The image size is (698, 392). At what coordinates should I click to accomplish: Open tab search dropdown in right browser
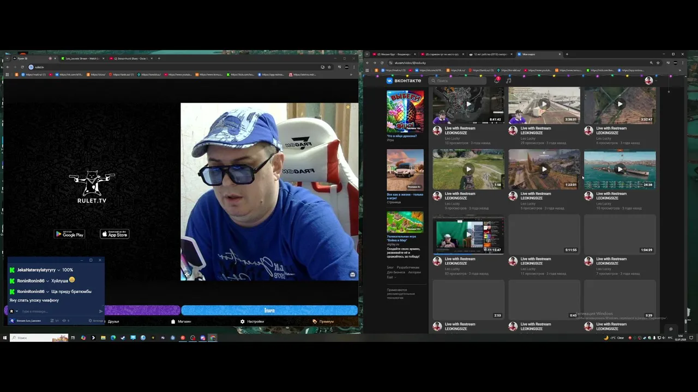point(367,54)
